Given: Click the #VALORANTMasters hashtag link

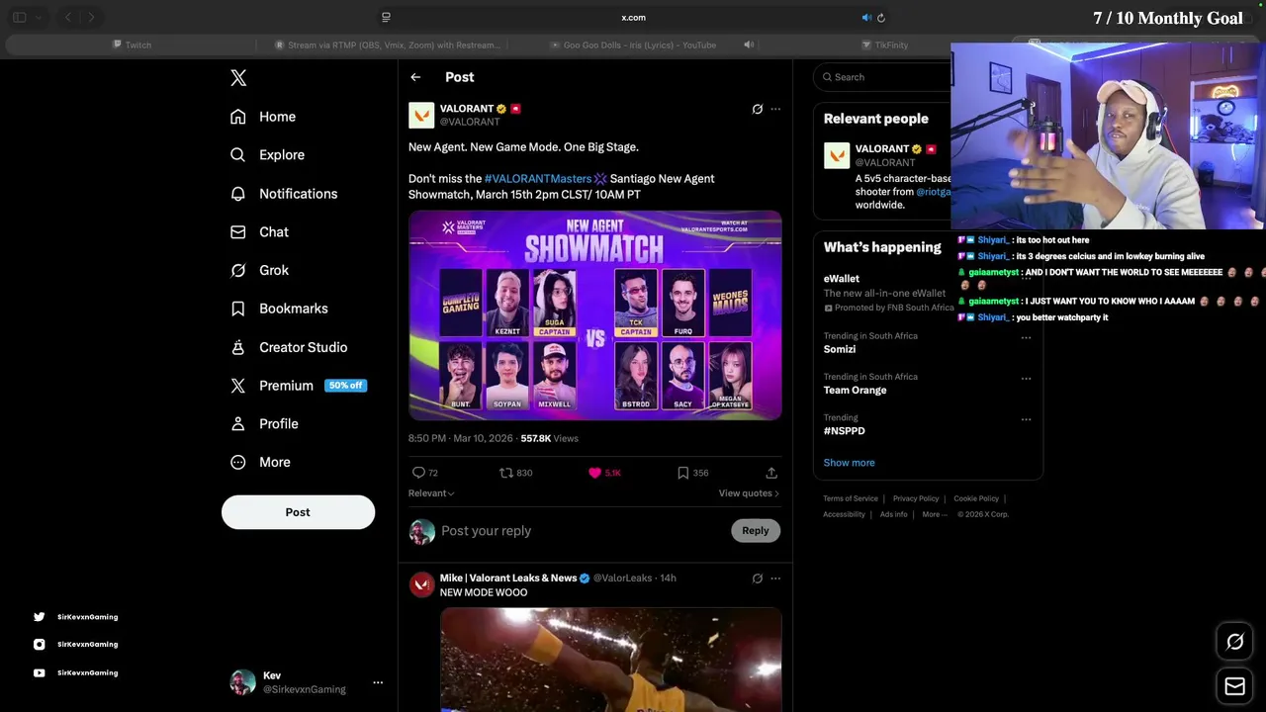Looking at the screenshot, I should tap(538, 179).
